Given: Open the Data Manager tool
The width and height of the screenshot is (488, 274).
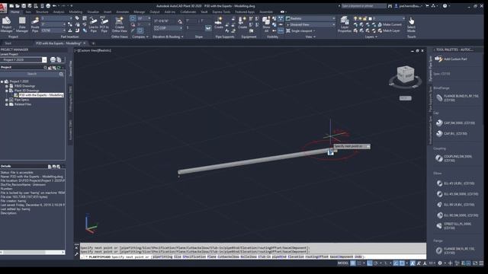Looking at the screenshot, I should pyautogui.click(x=22, y=24).
